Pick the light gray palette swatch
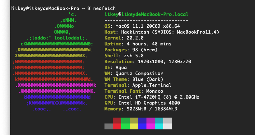 pyautogui.click(x=168, y=120)
